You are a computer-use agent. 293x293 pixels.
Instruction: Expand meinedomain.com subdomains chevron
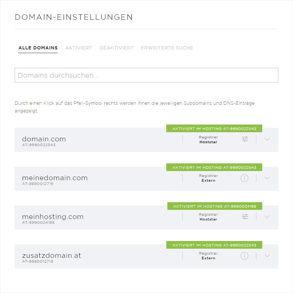267,178
